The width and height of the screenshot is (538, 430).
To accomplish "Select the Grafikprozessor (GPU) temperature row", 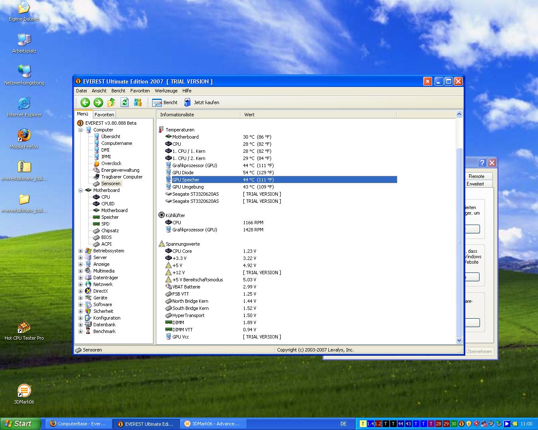I will pos(277,165).
